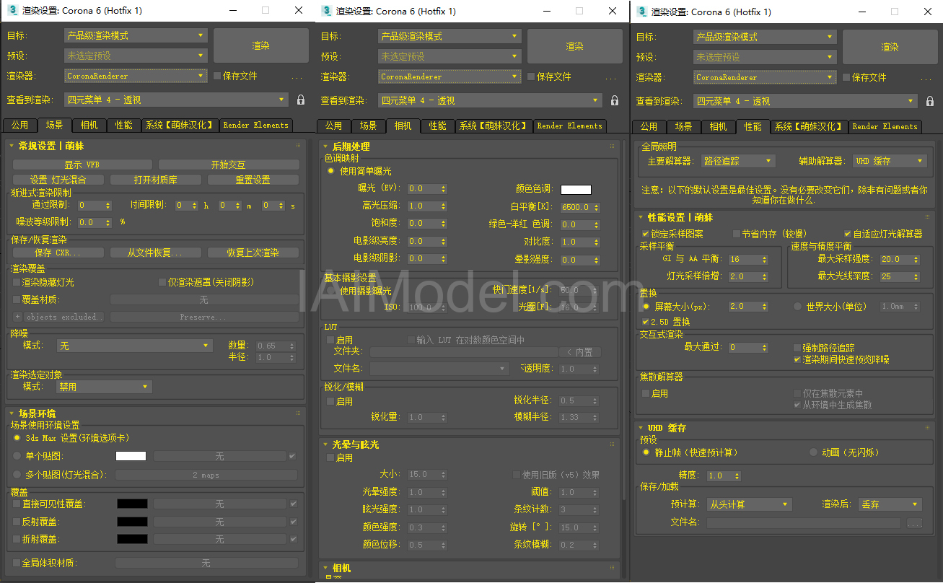The height and width of the screenshot is (583, 943).
Task: Click the browse ellipsis button beside UHD 文件名
Action: (x=915, y=522)
